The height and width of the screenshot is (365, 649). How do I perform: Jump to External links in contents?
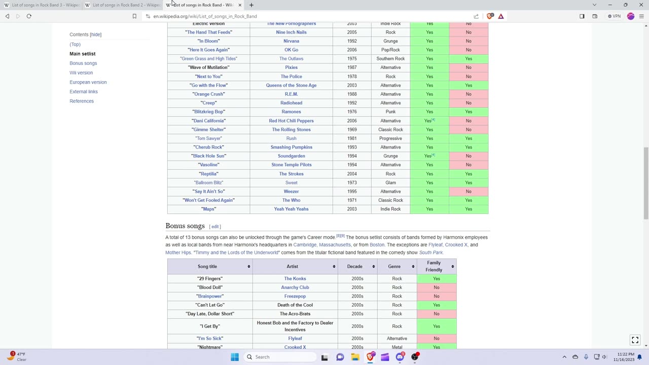tap(84, 92)
